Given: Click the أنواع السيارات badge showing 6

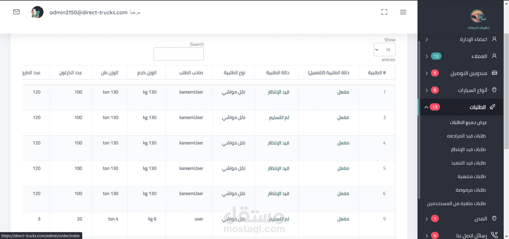Looking at the screenshot, I should coord(434,90).
